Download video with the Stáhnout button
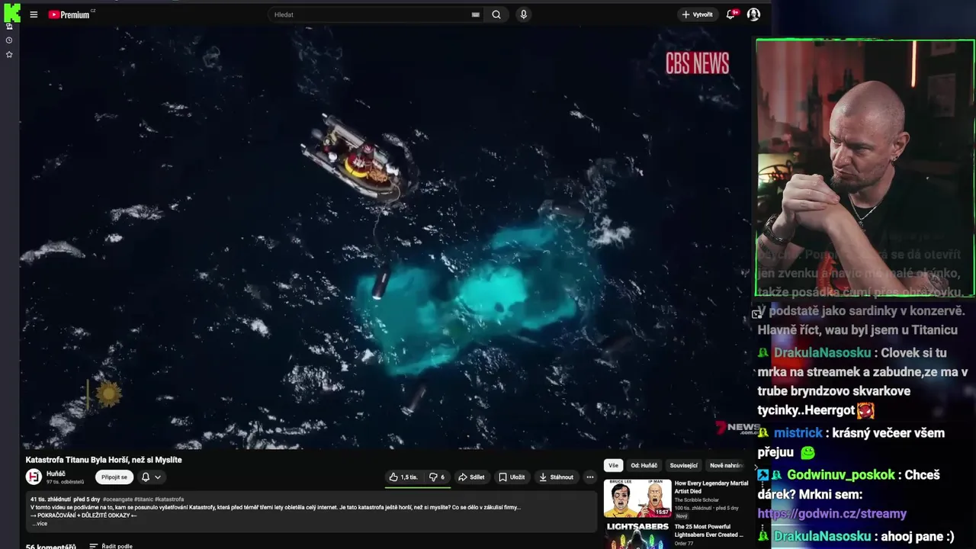This screenshot has width=976, height=549. 557,477
